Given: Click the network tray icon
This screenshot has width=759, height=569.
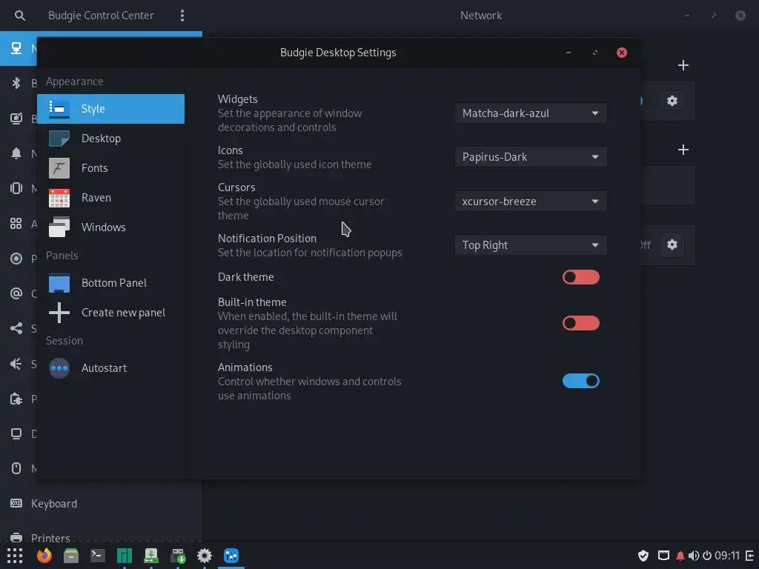Looking at the screenshot, I should point(663,556).
